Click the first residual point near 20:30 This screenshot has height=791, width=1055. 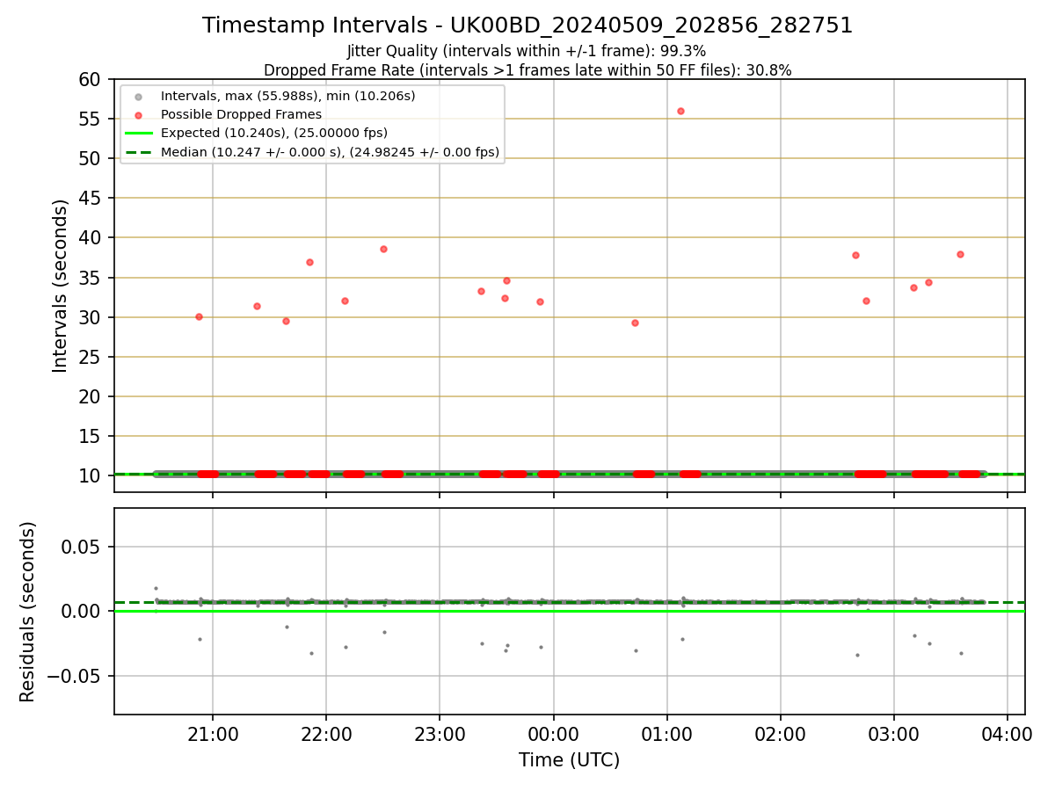[x=156, y=588]
